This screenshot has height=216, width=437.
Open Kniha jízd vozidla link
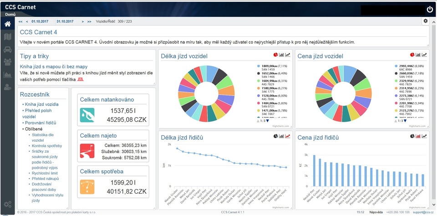pos(42,104)
